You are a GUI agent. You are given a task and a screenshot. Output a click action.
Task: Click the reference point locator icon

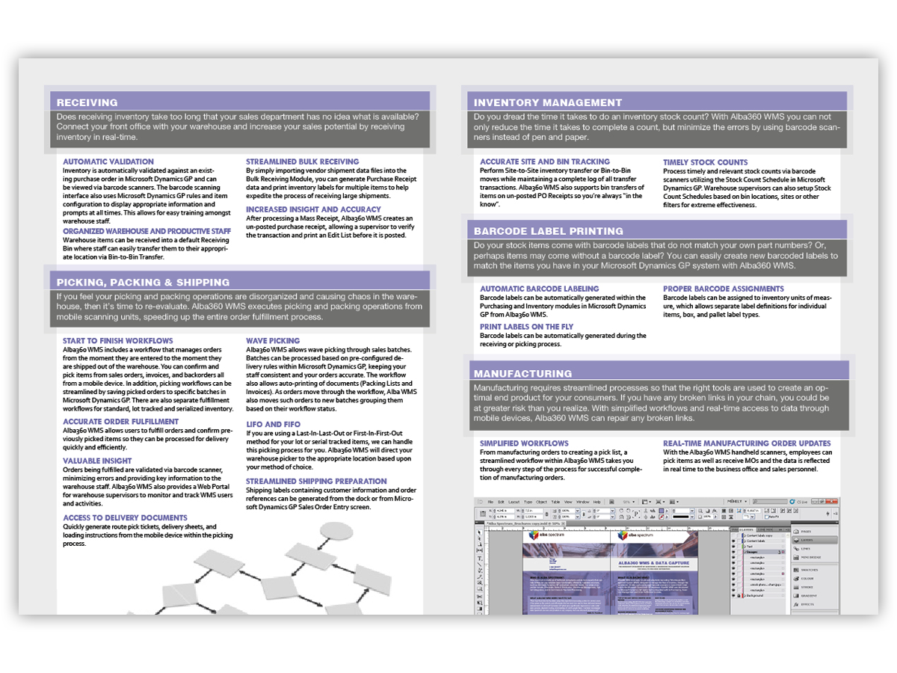coord(483,514)
